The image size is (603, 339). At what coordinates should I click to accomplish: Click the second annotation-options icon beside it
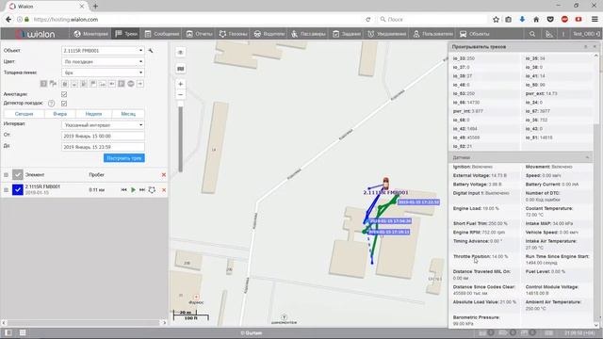click(53, 84)
